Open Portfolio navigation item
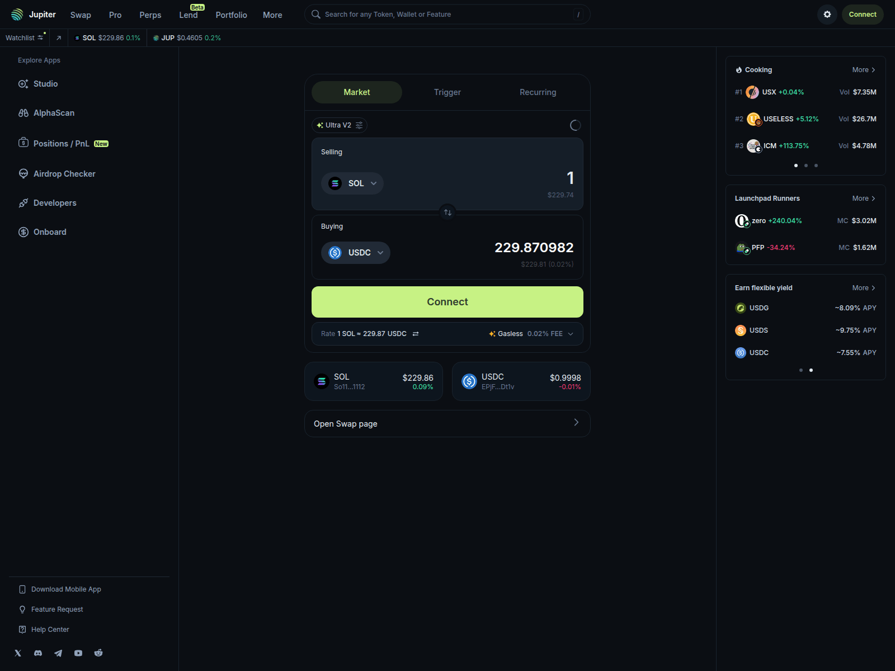 click(232, 15)
